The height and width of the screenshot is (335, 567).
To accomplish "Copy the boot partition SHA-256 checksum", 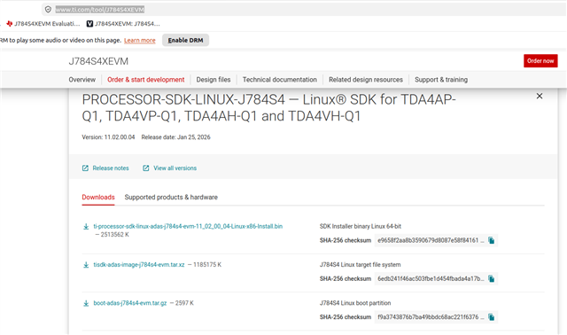I will [491, 317].
